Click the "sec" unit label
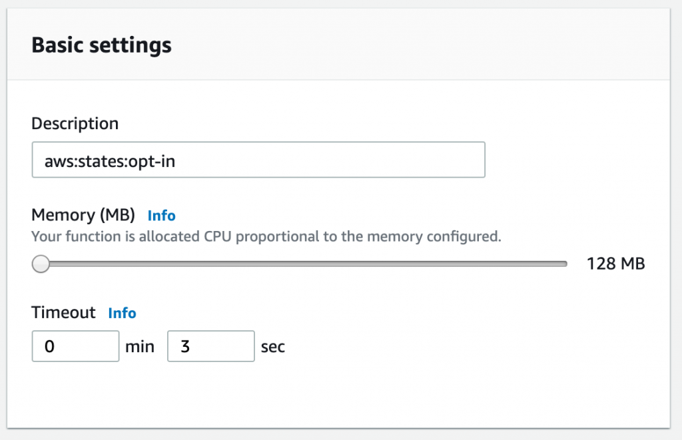682x440 pixels. [273, 347]
